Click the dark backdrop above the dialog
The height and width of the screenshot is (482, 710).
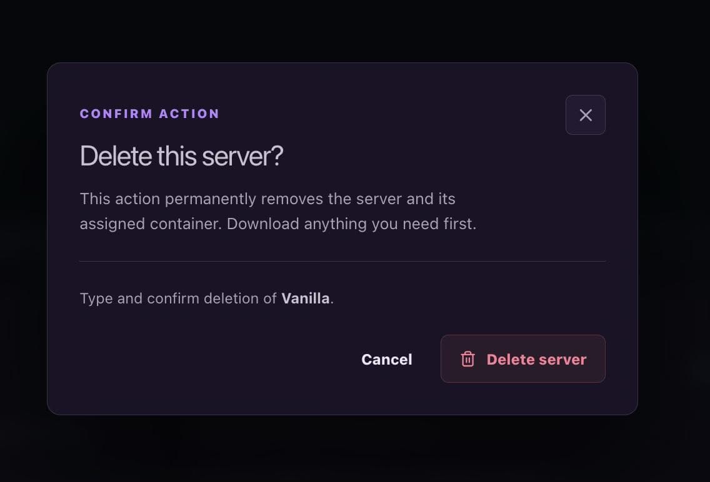point(342,31)
